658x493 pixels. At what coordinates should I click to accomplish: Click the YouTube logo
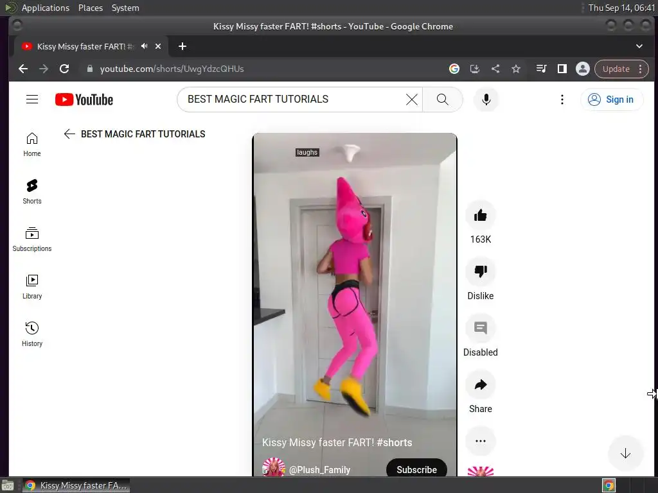(x=84, y=99)
